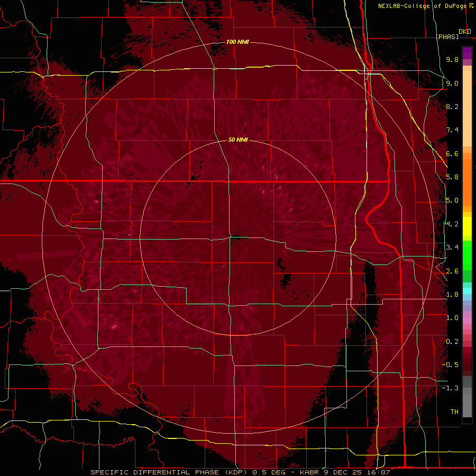476x476 pixels.
Task: Click the 1.8 value on the color scale
Action: 452,295
